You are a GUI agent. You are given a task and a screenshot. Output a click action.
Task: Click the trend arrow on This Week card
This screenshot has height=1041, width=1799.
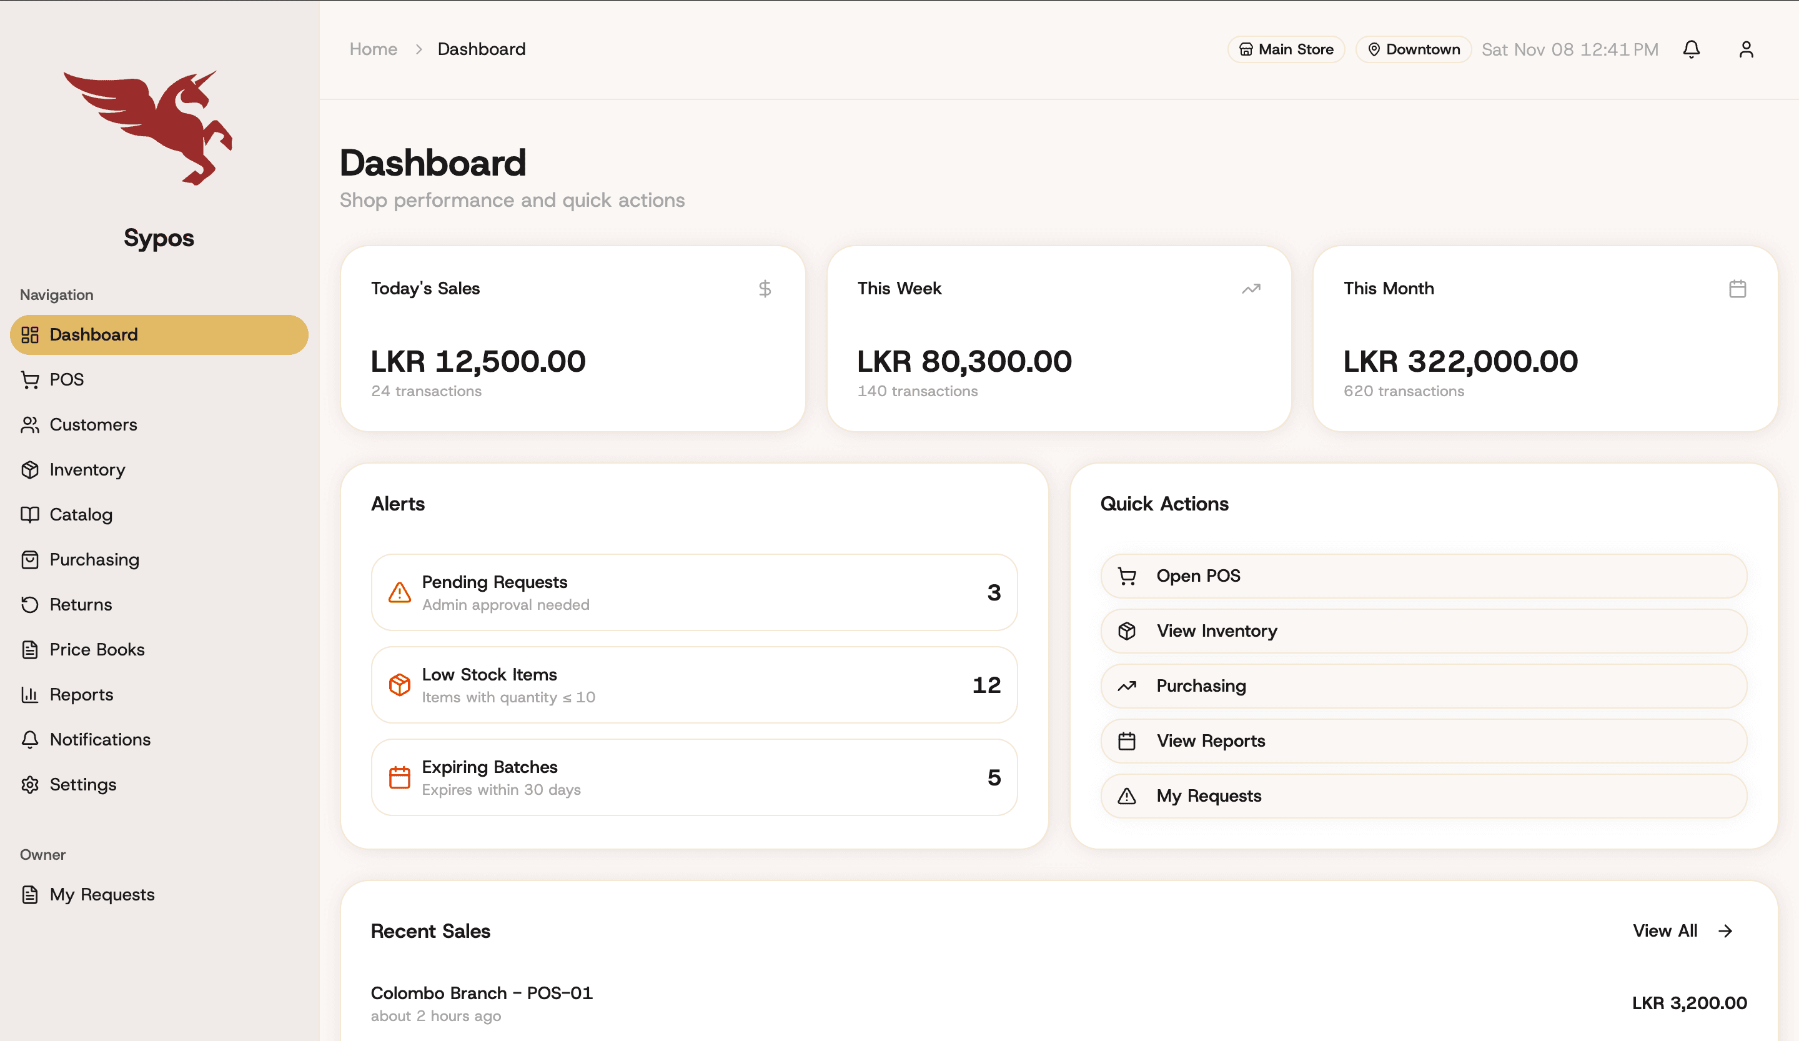[1251, 289]
